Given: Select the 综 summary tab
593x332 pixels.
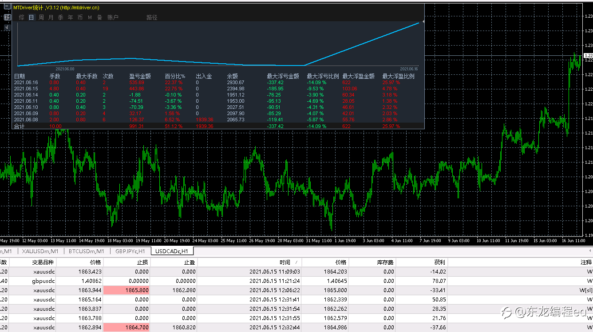Looking at the screenshot, I should pyautogui.click(x=21, y=17).
